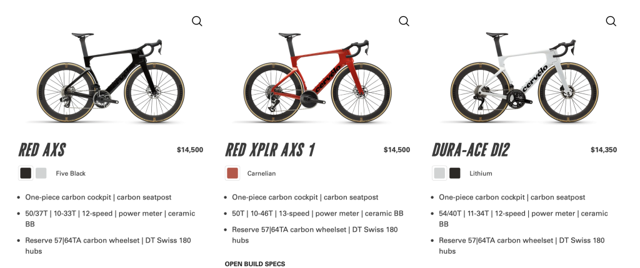Click the $14,350 price
This screenshot has height=268, width=640.
tap(604, 150)
